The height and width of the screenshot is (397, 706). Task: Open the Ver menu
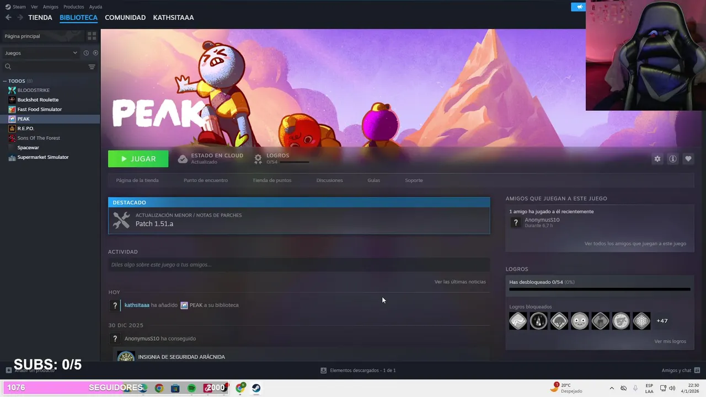click(34, 7)
